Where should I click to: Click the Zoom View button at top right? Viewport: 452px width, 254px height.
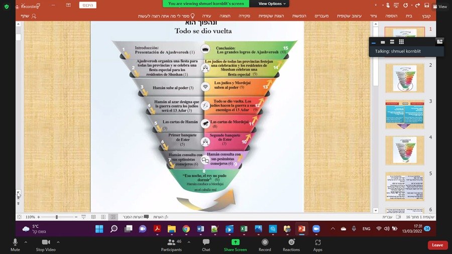click(x=440, y=7)
